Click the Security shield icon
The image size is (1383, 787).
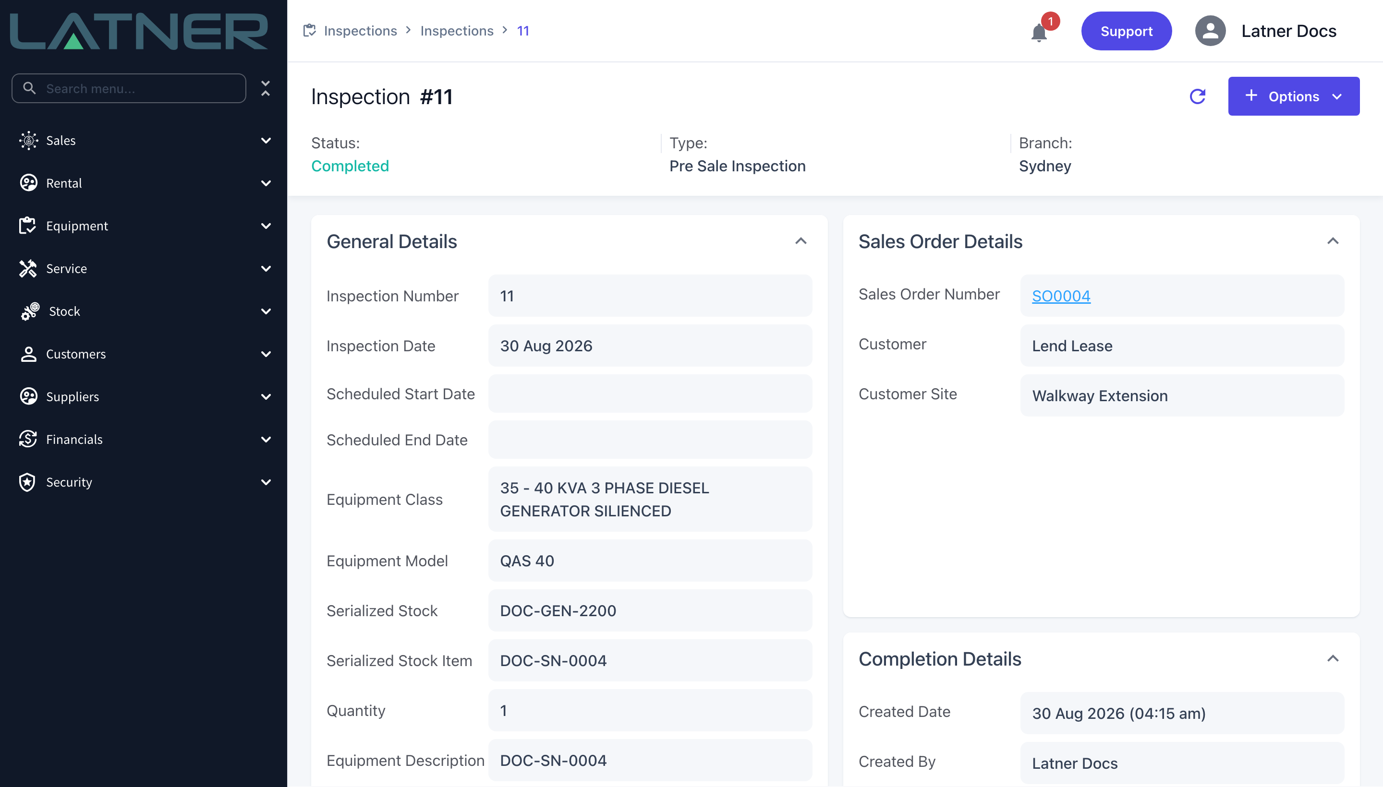(27, 482)
